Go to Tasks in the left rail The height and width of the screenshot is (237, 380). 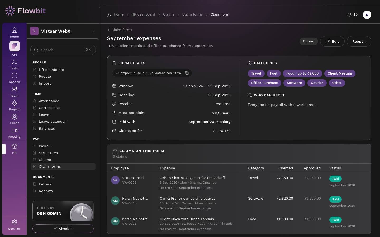15,65
